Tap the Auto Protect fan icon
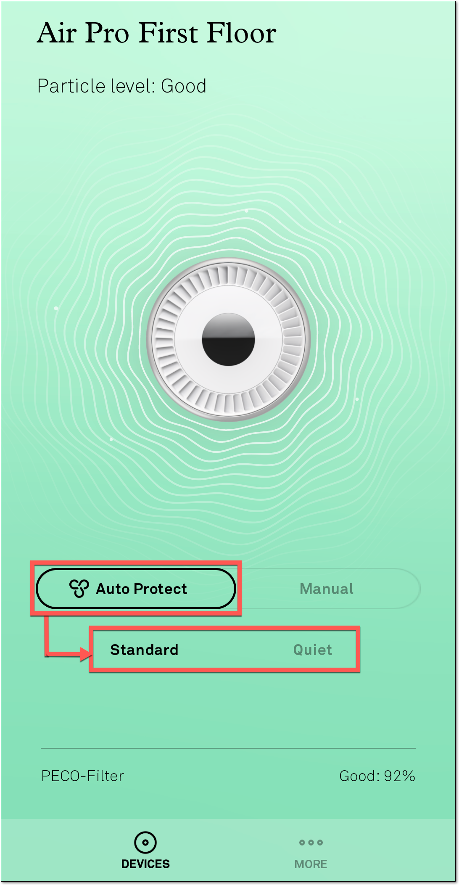 tap(79, 589)
